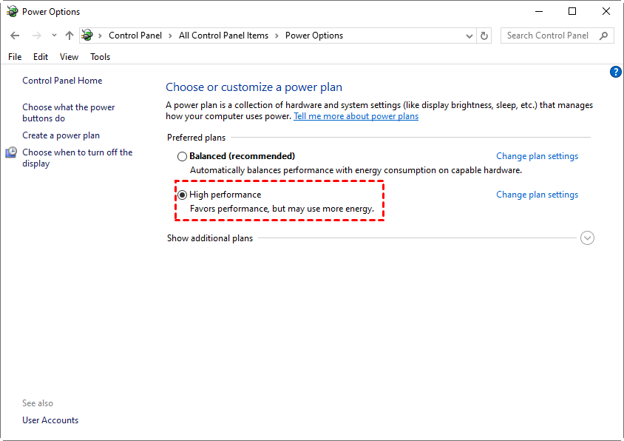
Task: Open the recent locations dropdown arrow
Action: tap(54, 36)
